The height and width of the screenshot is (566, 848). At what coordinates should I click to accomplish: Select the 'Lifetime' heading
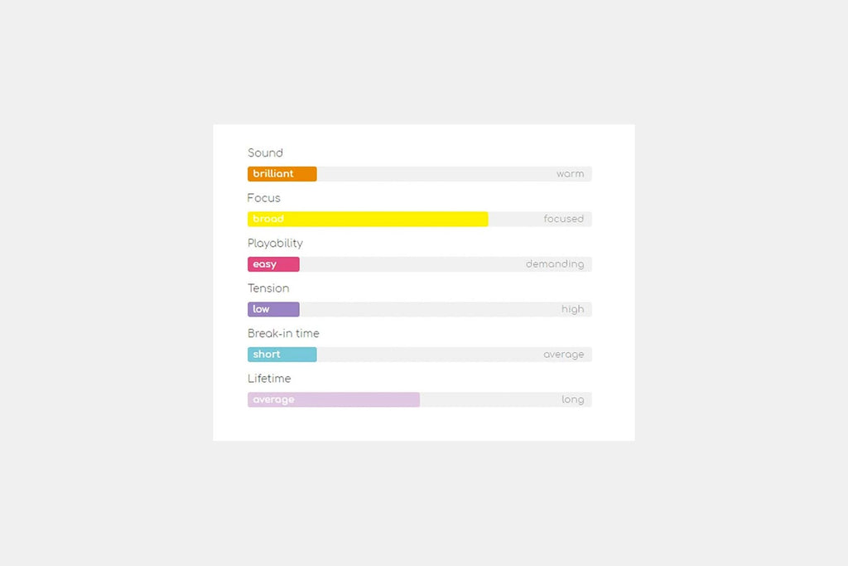(269, 378)
